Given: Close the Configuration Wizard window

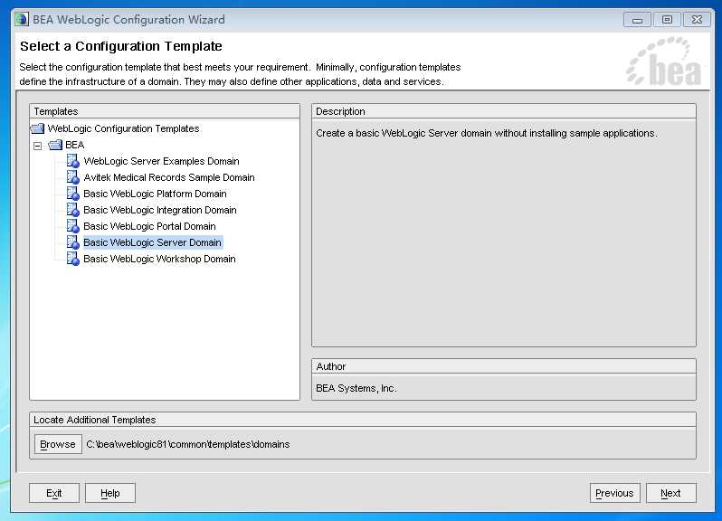Looking at the screenshot, I should [x=697, y=20].
